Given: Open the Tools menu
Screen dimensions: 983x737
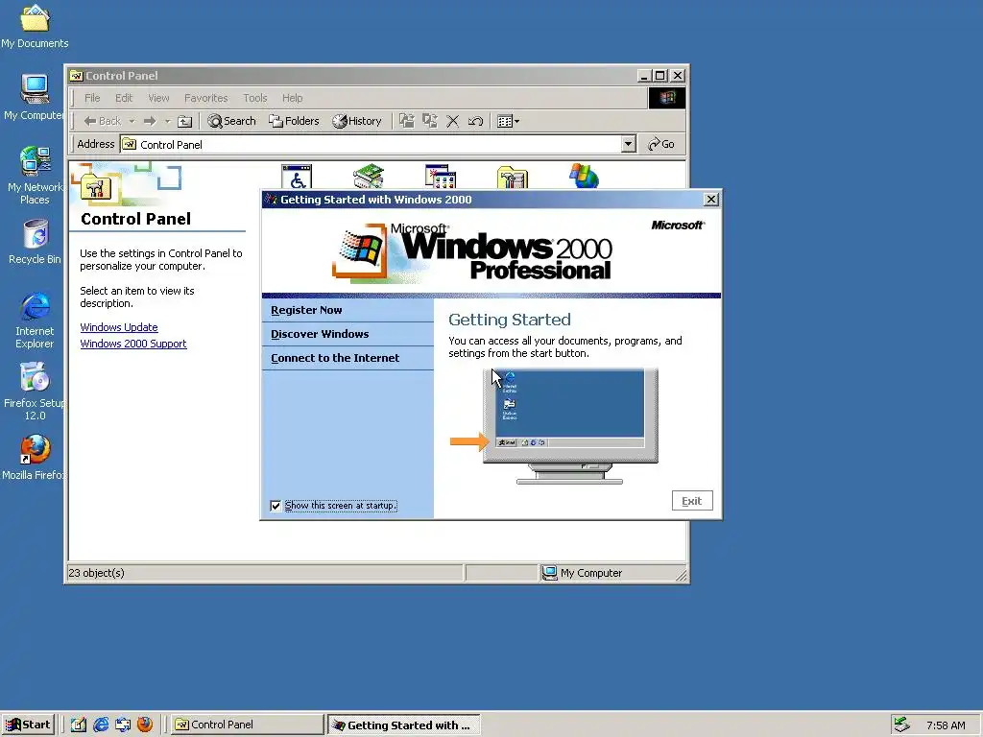Looking at the screenshot, I should pos(255,98).
